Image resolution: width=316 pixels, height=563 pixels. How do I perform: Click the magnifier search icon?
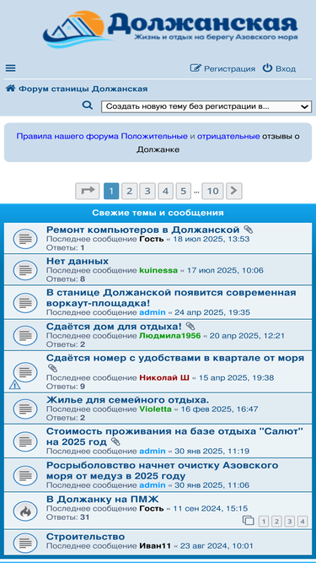[88, 106]
